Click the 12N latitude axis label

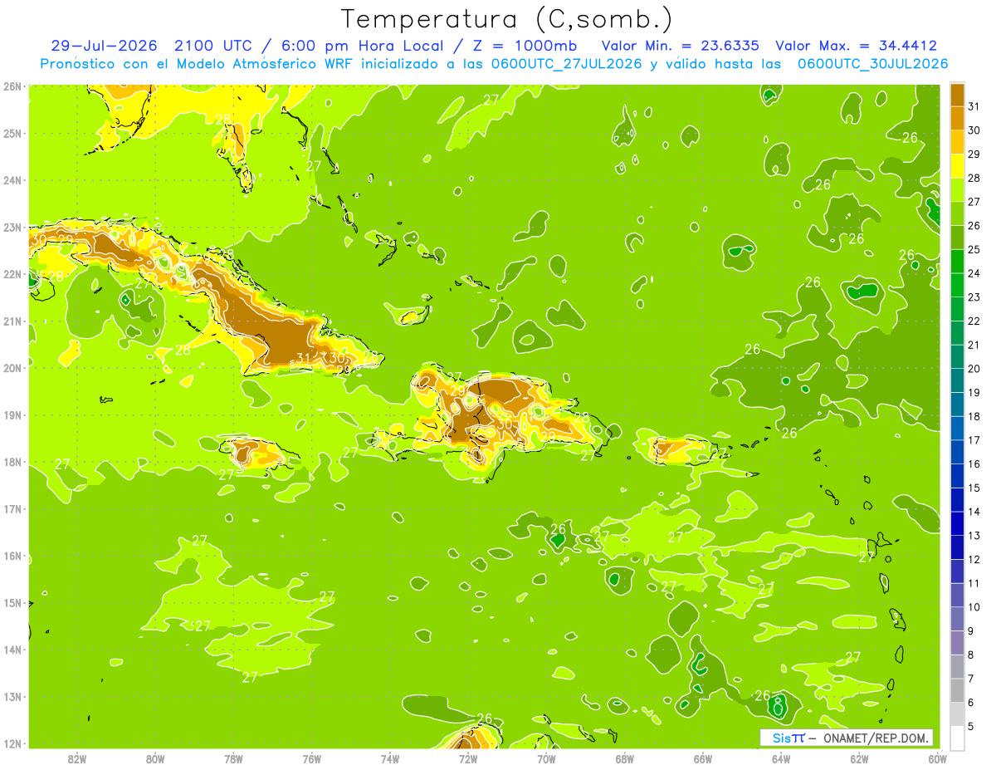12,743
